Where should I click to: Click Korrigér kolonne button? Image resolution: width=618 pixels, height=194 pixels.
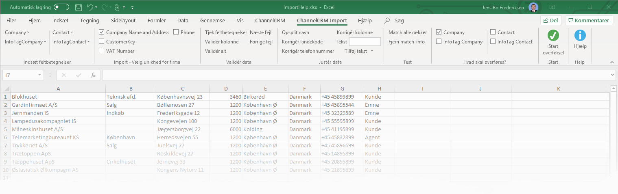coord(355,32)
